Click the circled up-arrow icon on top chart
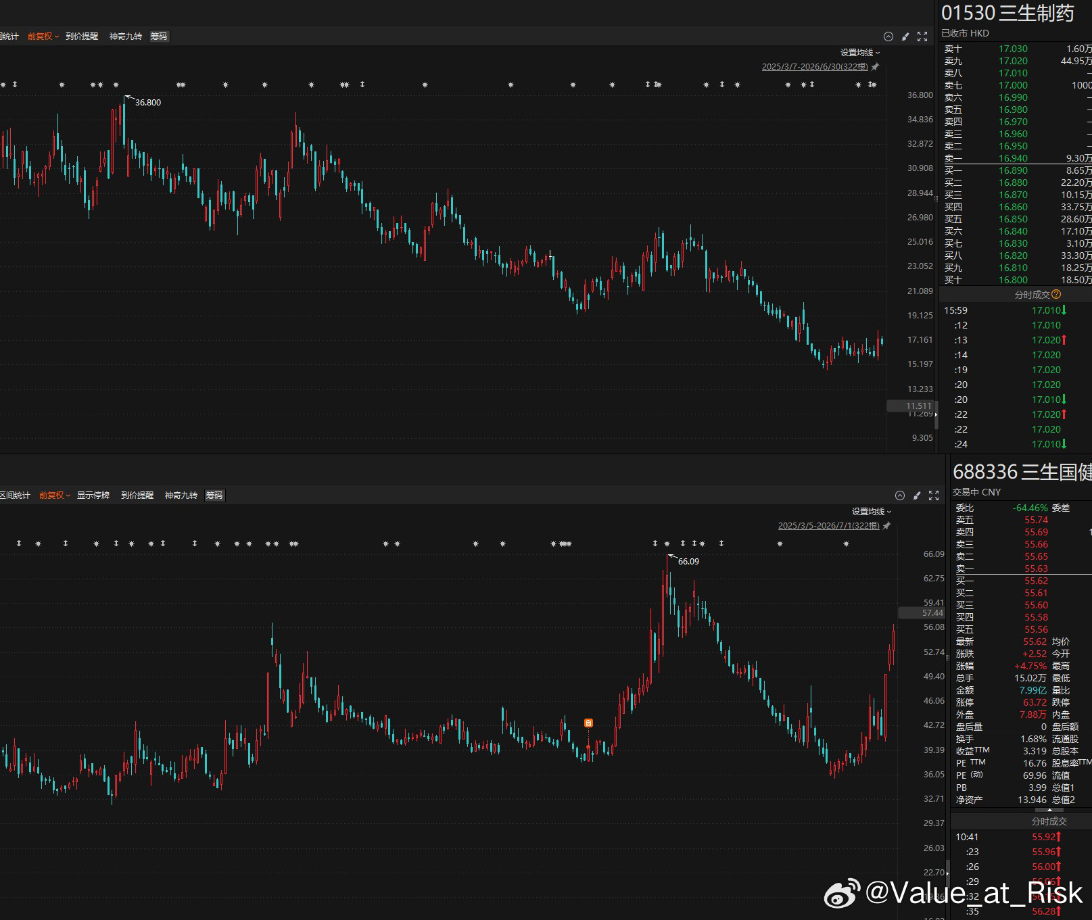 [x=888, y=37]
